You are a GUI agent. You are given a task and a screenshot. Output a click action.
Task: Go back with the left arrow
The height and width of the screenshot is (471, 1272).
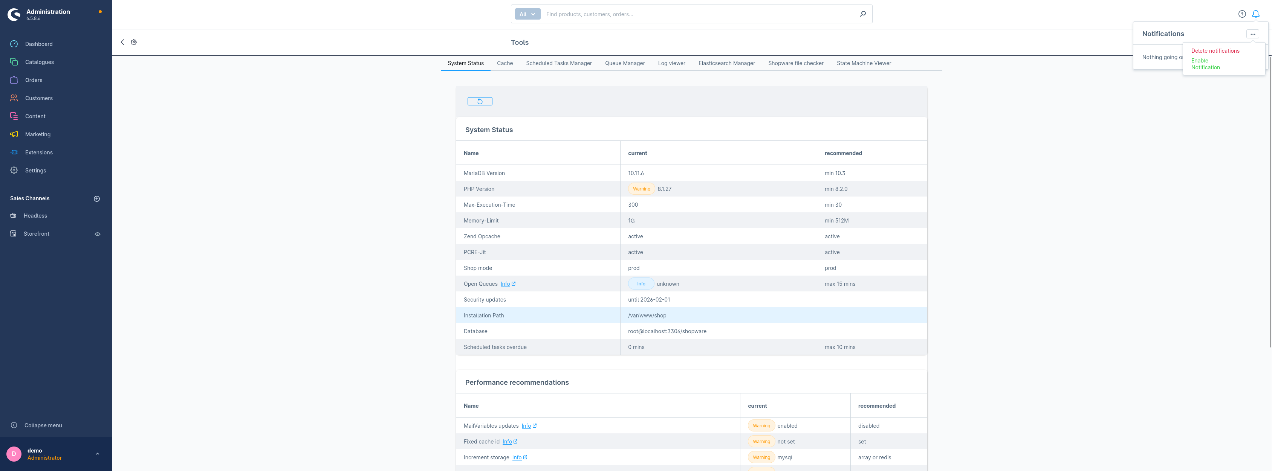click(122, 43)
